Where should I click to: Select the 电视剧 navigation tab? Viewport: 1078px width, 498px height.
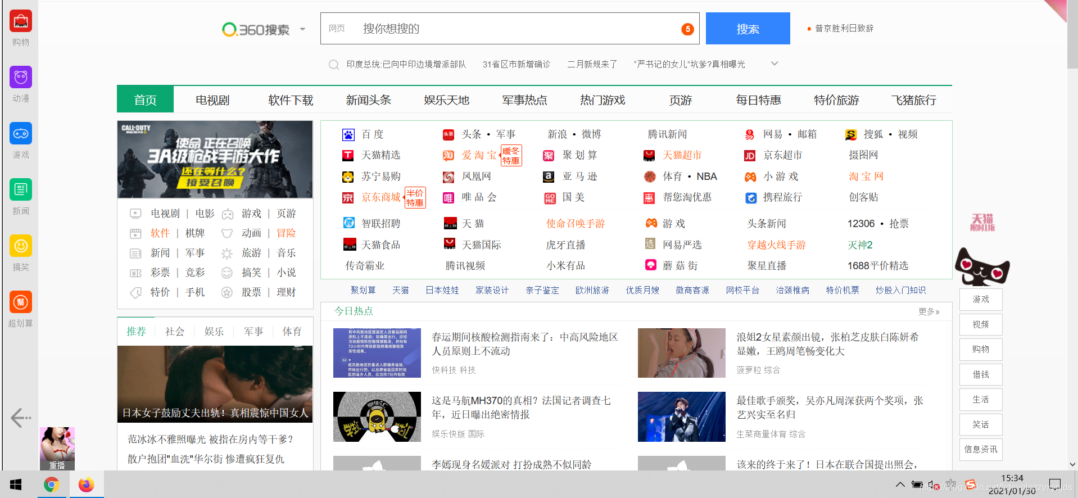212,100
